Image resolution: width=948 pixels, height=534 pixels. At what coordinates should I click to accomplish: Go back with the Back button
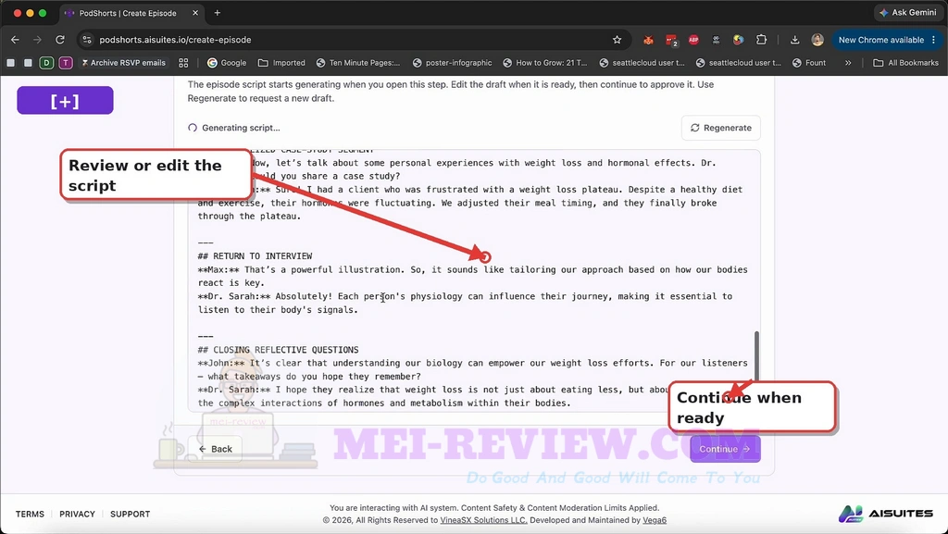pyautogui.click(x=215, y=449)
